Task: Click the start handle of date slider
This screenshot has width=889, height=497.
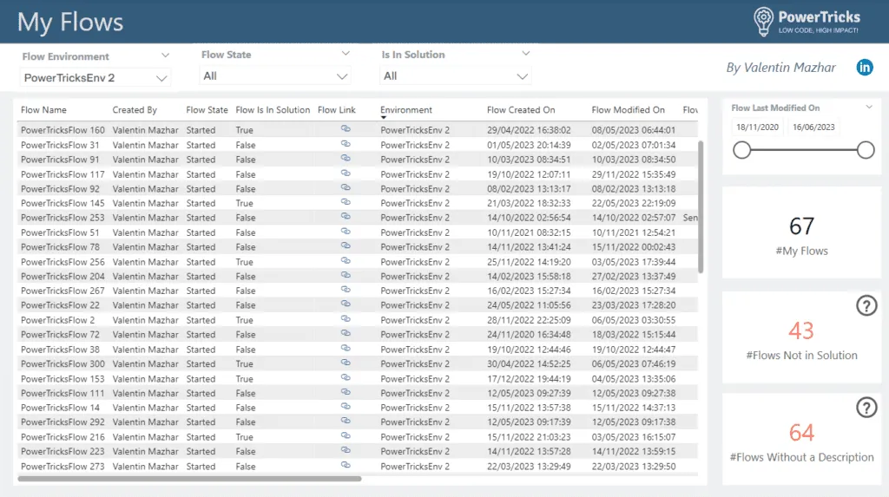Action: pyautogui.click(x=741, y=150)
